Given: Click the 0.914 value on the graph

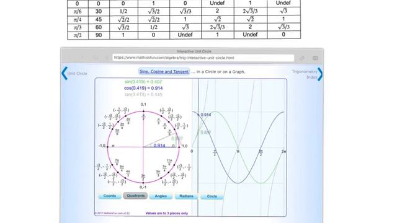Looking at the screenshot, I should click(205, 115).
